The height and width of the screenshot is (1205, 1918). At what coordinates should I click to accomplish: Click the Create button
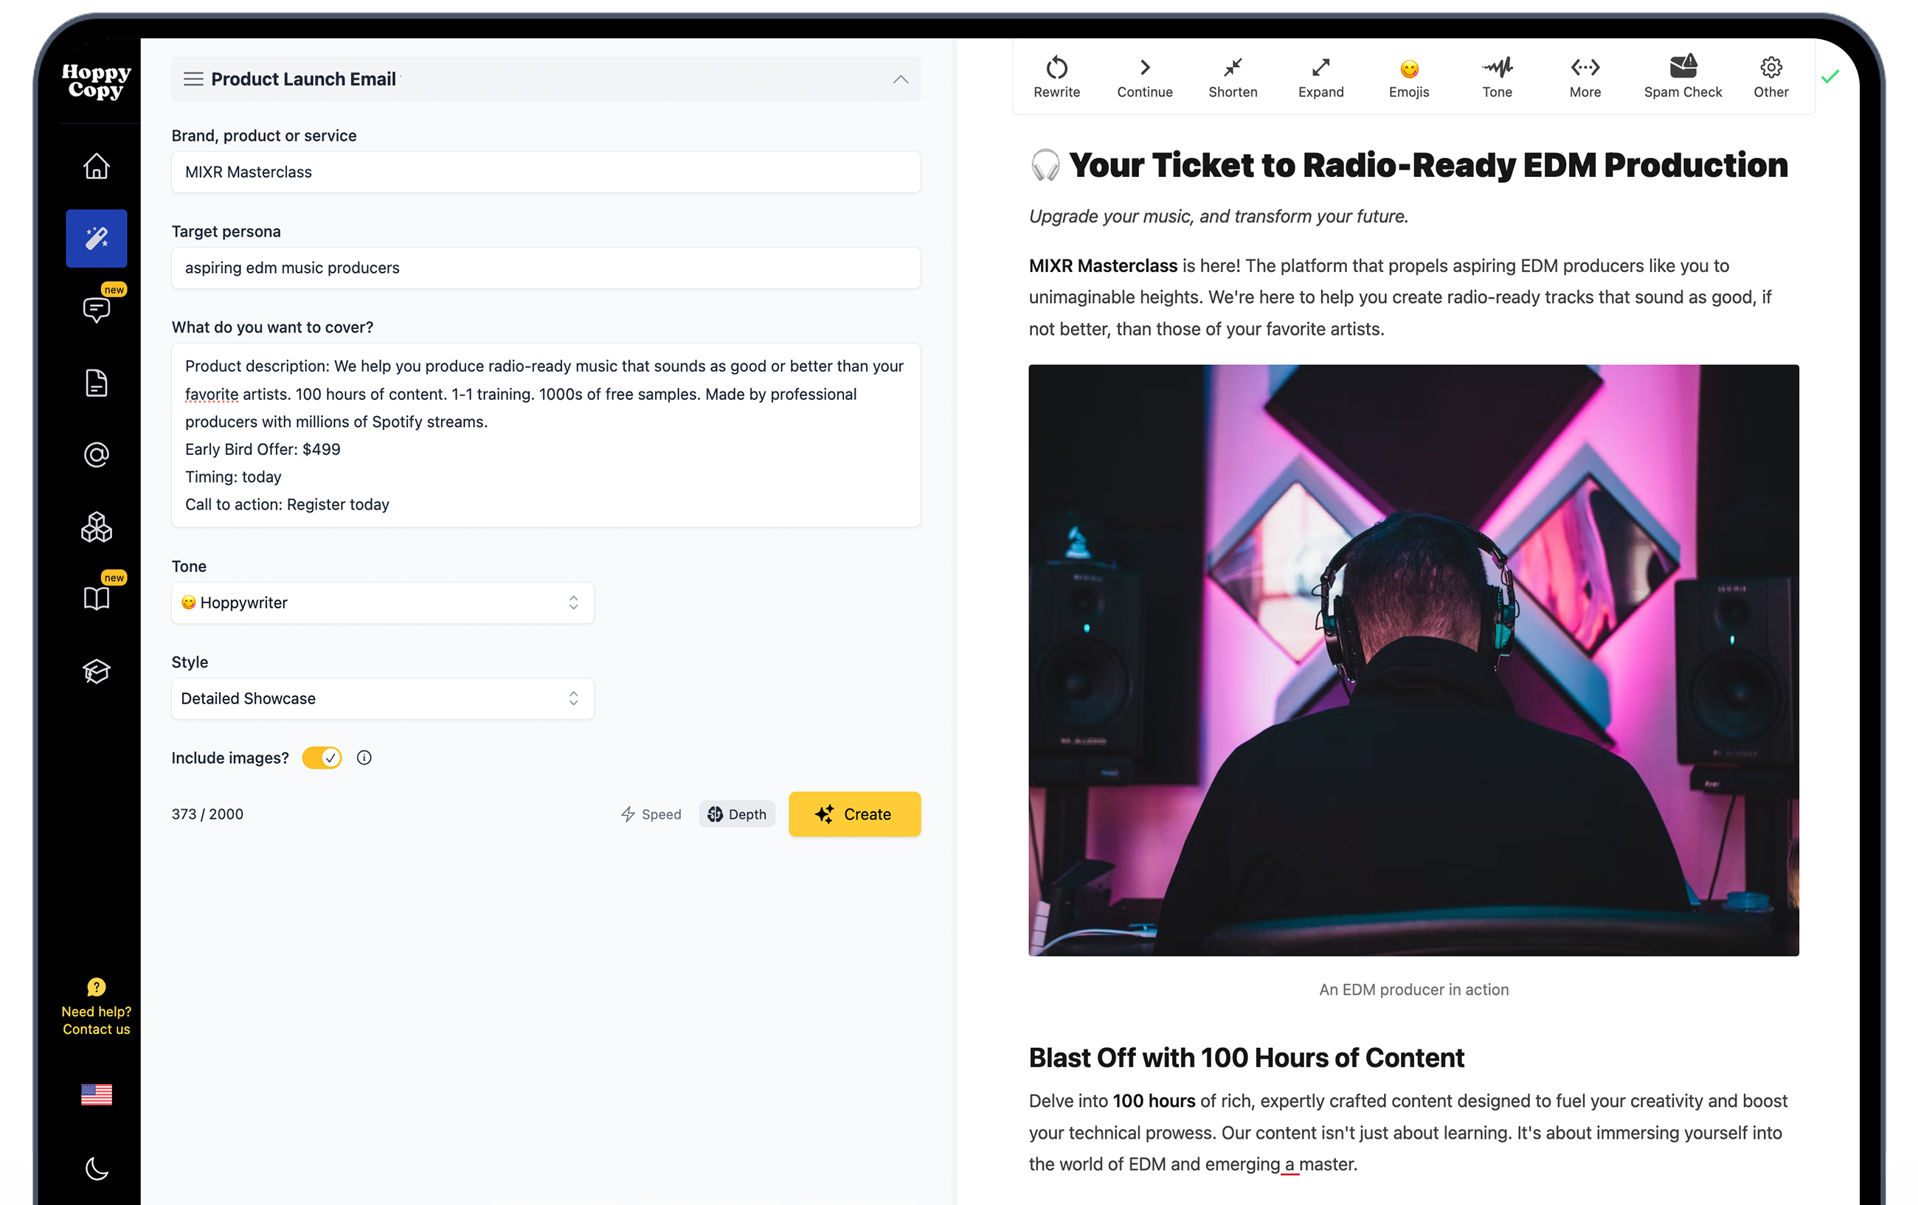point(855,814)
